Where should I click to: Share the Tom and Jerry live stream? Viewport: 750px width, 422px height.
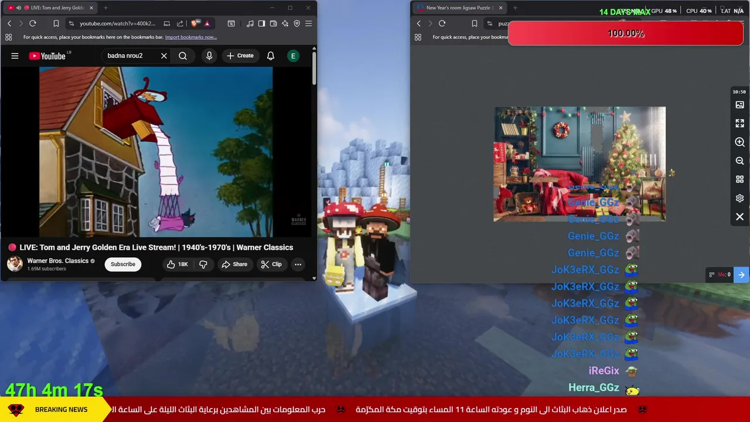(x=234, y=264)
